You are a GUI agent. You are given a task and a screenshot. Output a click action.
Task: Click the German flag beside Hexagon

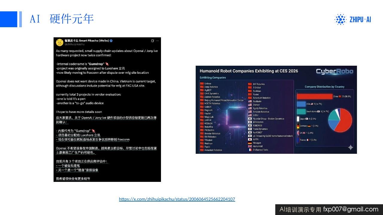(250, 143)
